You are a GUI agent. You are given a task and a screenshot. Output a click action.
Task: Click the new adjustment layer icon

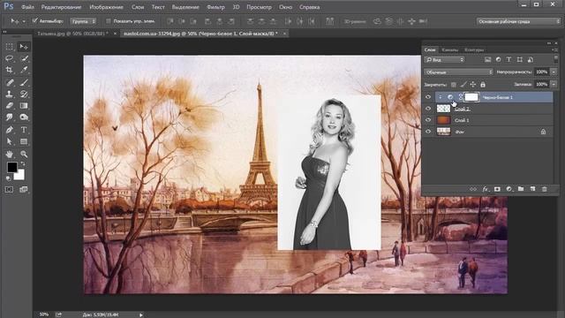click(x=508, y=189)
